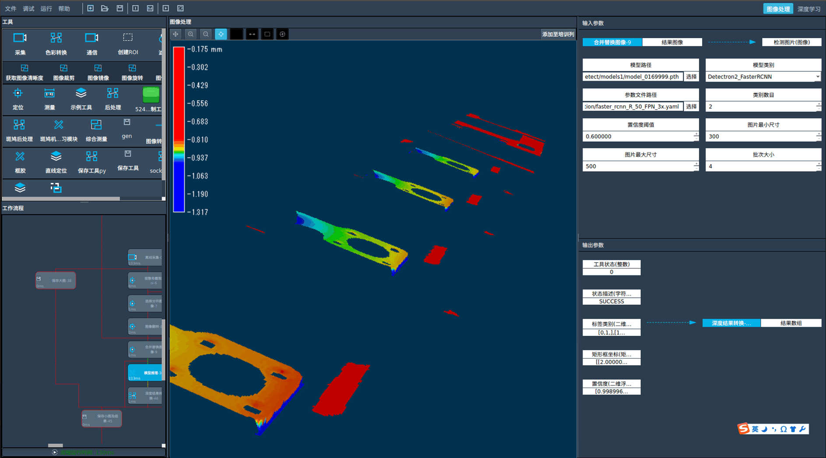
Task: Increase the 批次大小 value by one
Action: click(818, 164)
